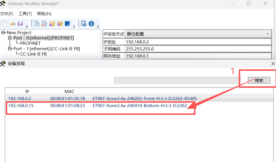Select the New Project label
This screenshot has height=162, width=276.
[19, 33]
